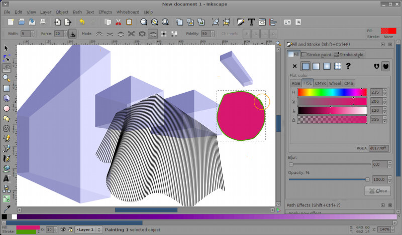Image resolution: width=402 pixels, height=235 pixels.
Task: Click the Cut scissors icon
Action: pyautogui.click(x=118, y=22)
